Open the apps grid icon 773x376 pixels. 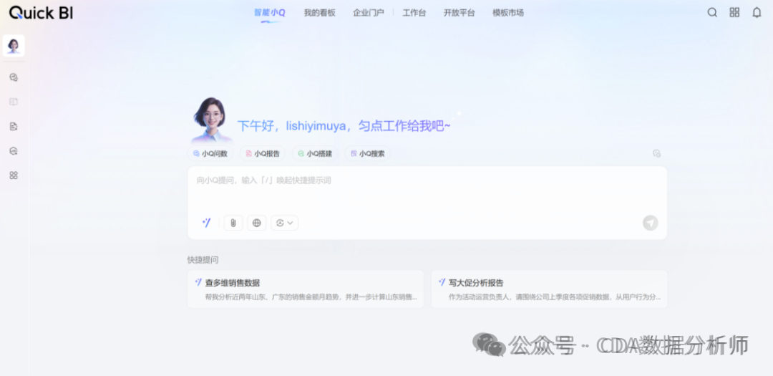[x=734, y=13]
